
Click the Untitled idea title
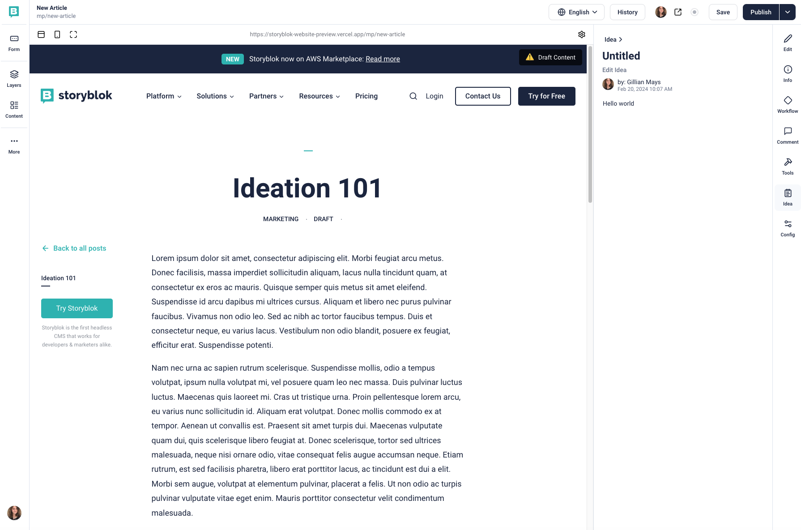tap(621, 56)
